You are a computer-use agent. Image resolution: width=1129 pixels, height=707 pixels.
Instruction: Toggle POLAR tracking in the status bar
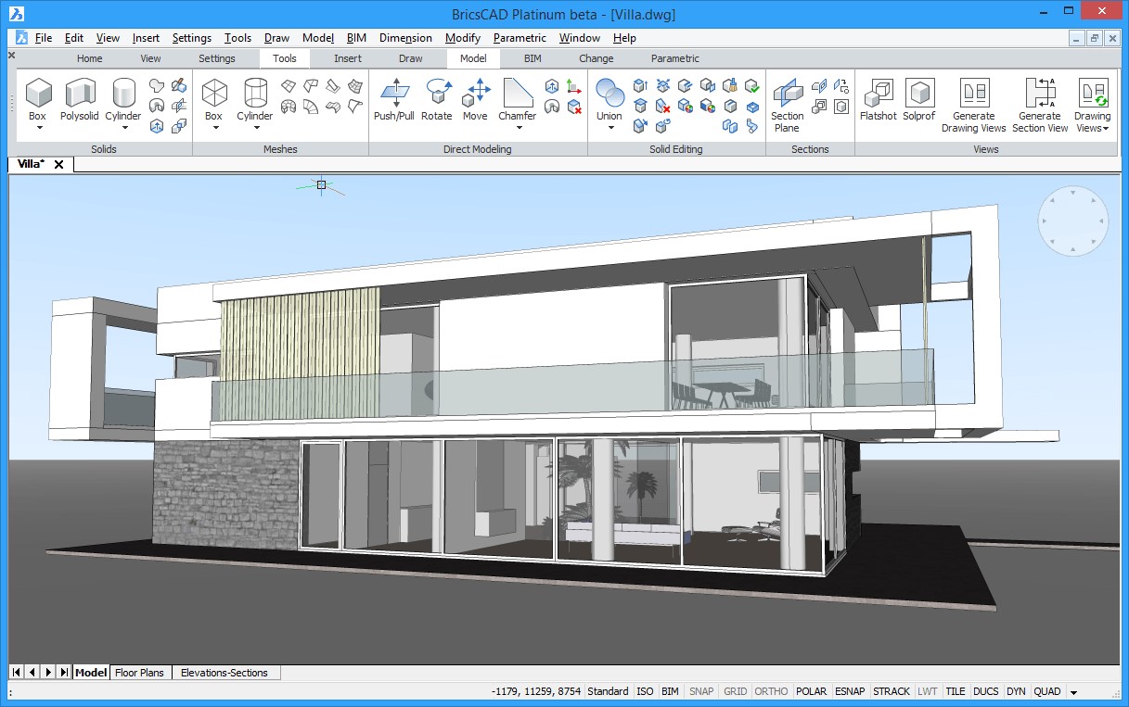(x=811, y=691)
